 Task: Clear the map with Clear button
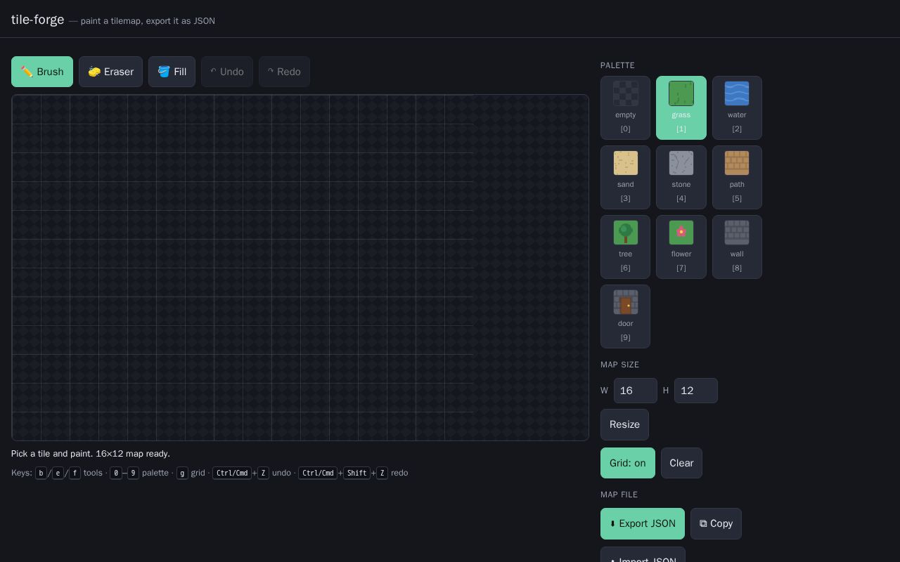pos(681,463)
